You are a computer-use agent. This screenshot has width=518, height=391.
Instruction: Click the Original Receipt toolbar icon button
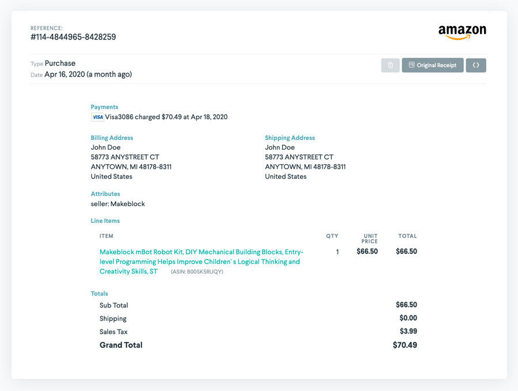433,65
